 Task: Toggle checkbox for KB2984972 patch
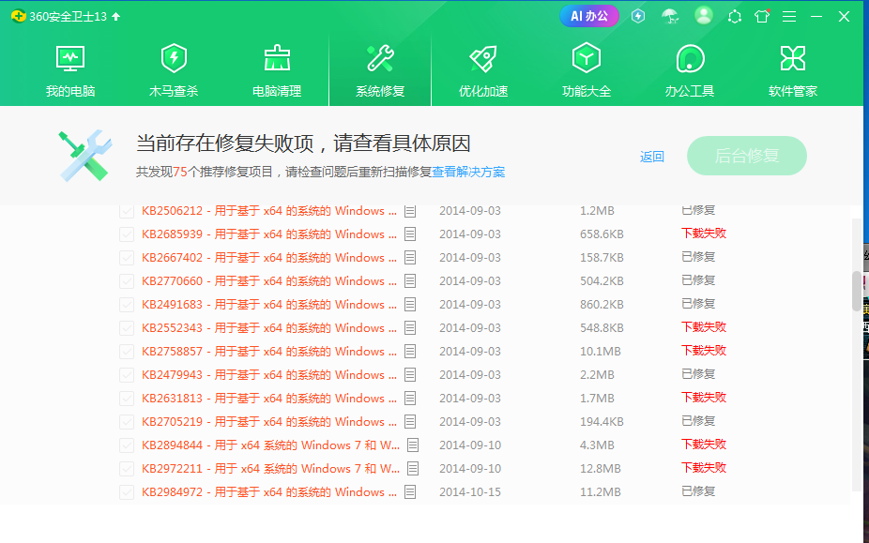click(127, 492)
